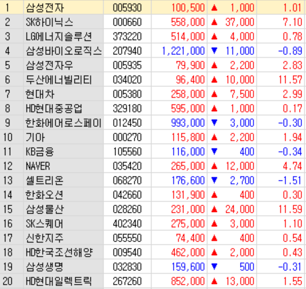The width and height of the screenshot is (306, 289).
Task: Click the percent change 11.57
Action: coord(291,80)
